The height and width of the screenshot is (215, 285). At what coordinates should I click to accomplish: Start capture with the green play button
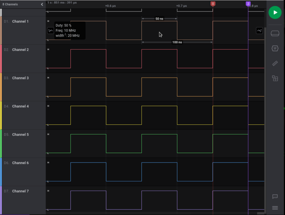coord(275,12)
